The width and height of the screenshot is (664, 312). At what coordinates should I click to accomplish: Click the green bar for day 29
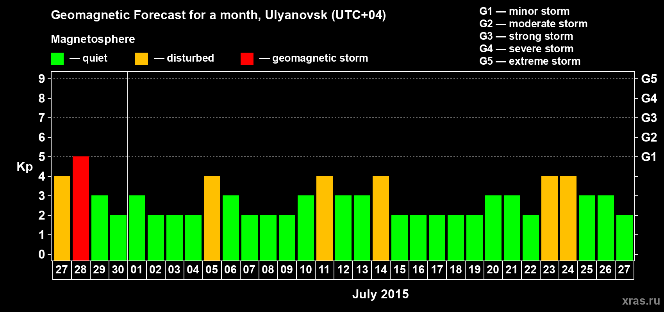pyautogui.click(x=100, y=228)
